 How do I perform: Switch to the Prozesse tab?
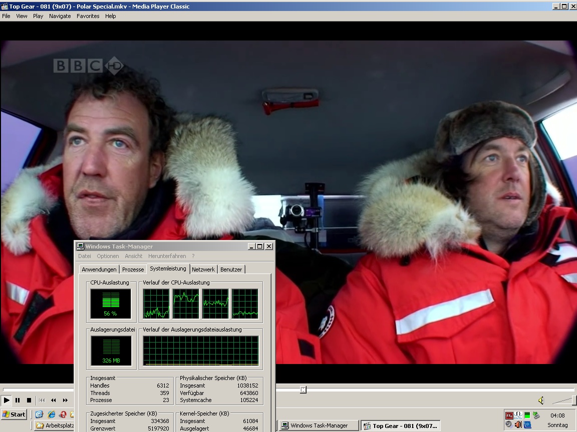pyautogui.click(x=133, y=269)
